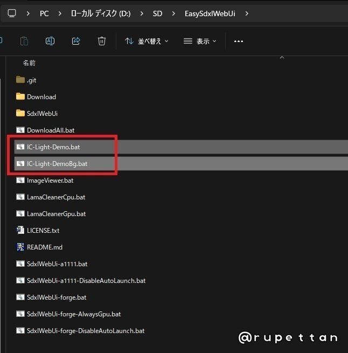Open the 表示 view dropdown

coord(200,41)
